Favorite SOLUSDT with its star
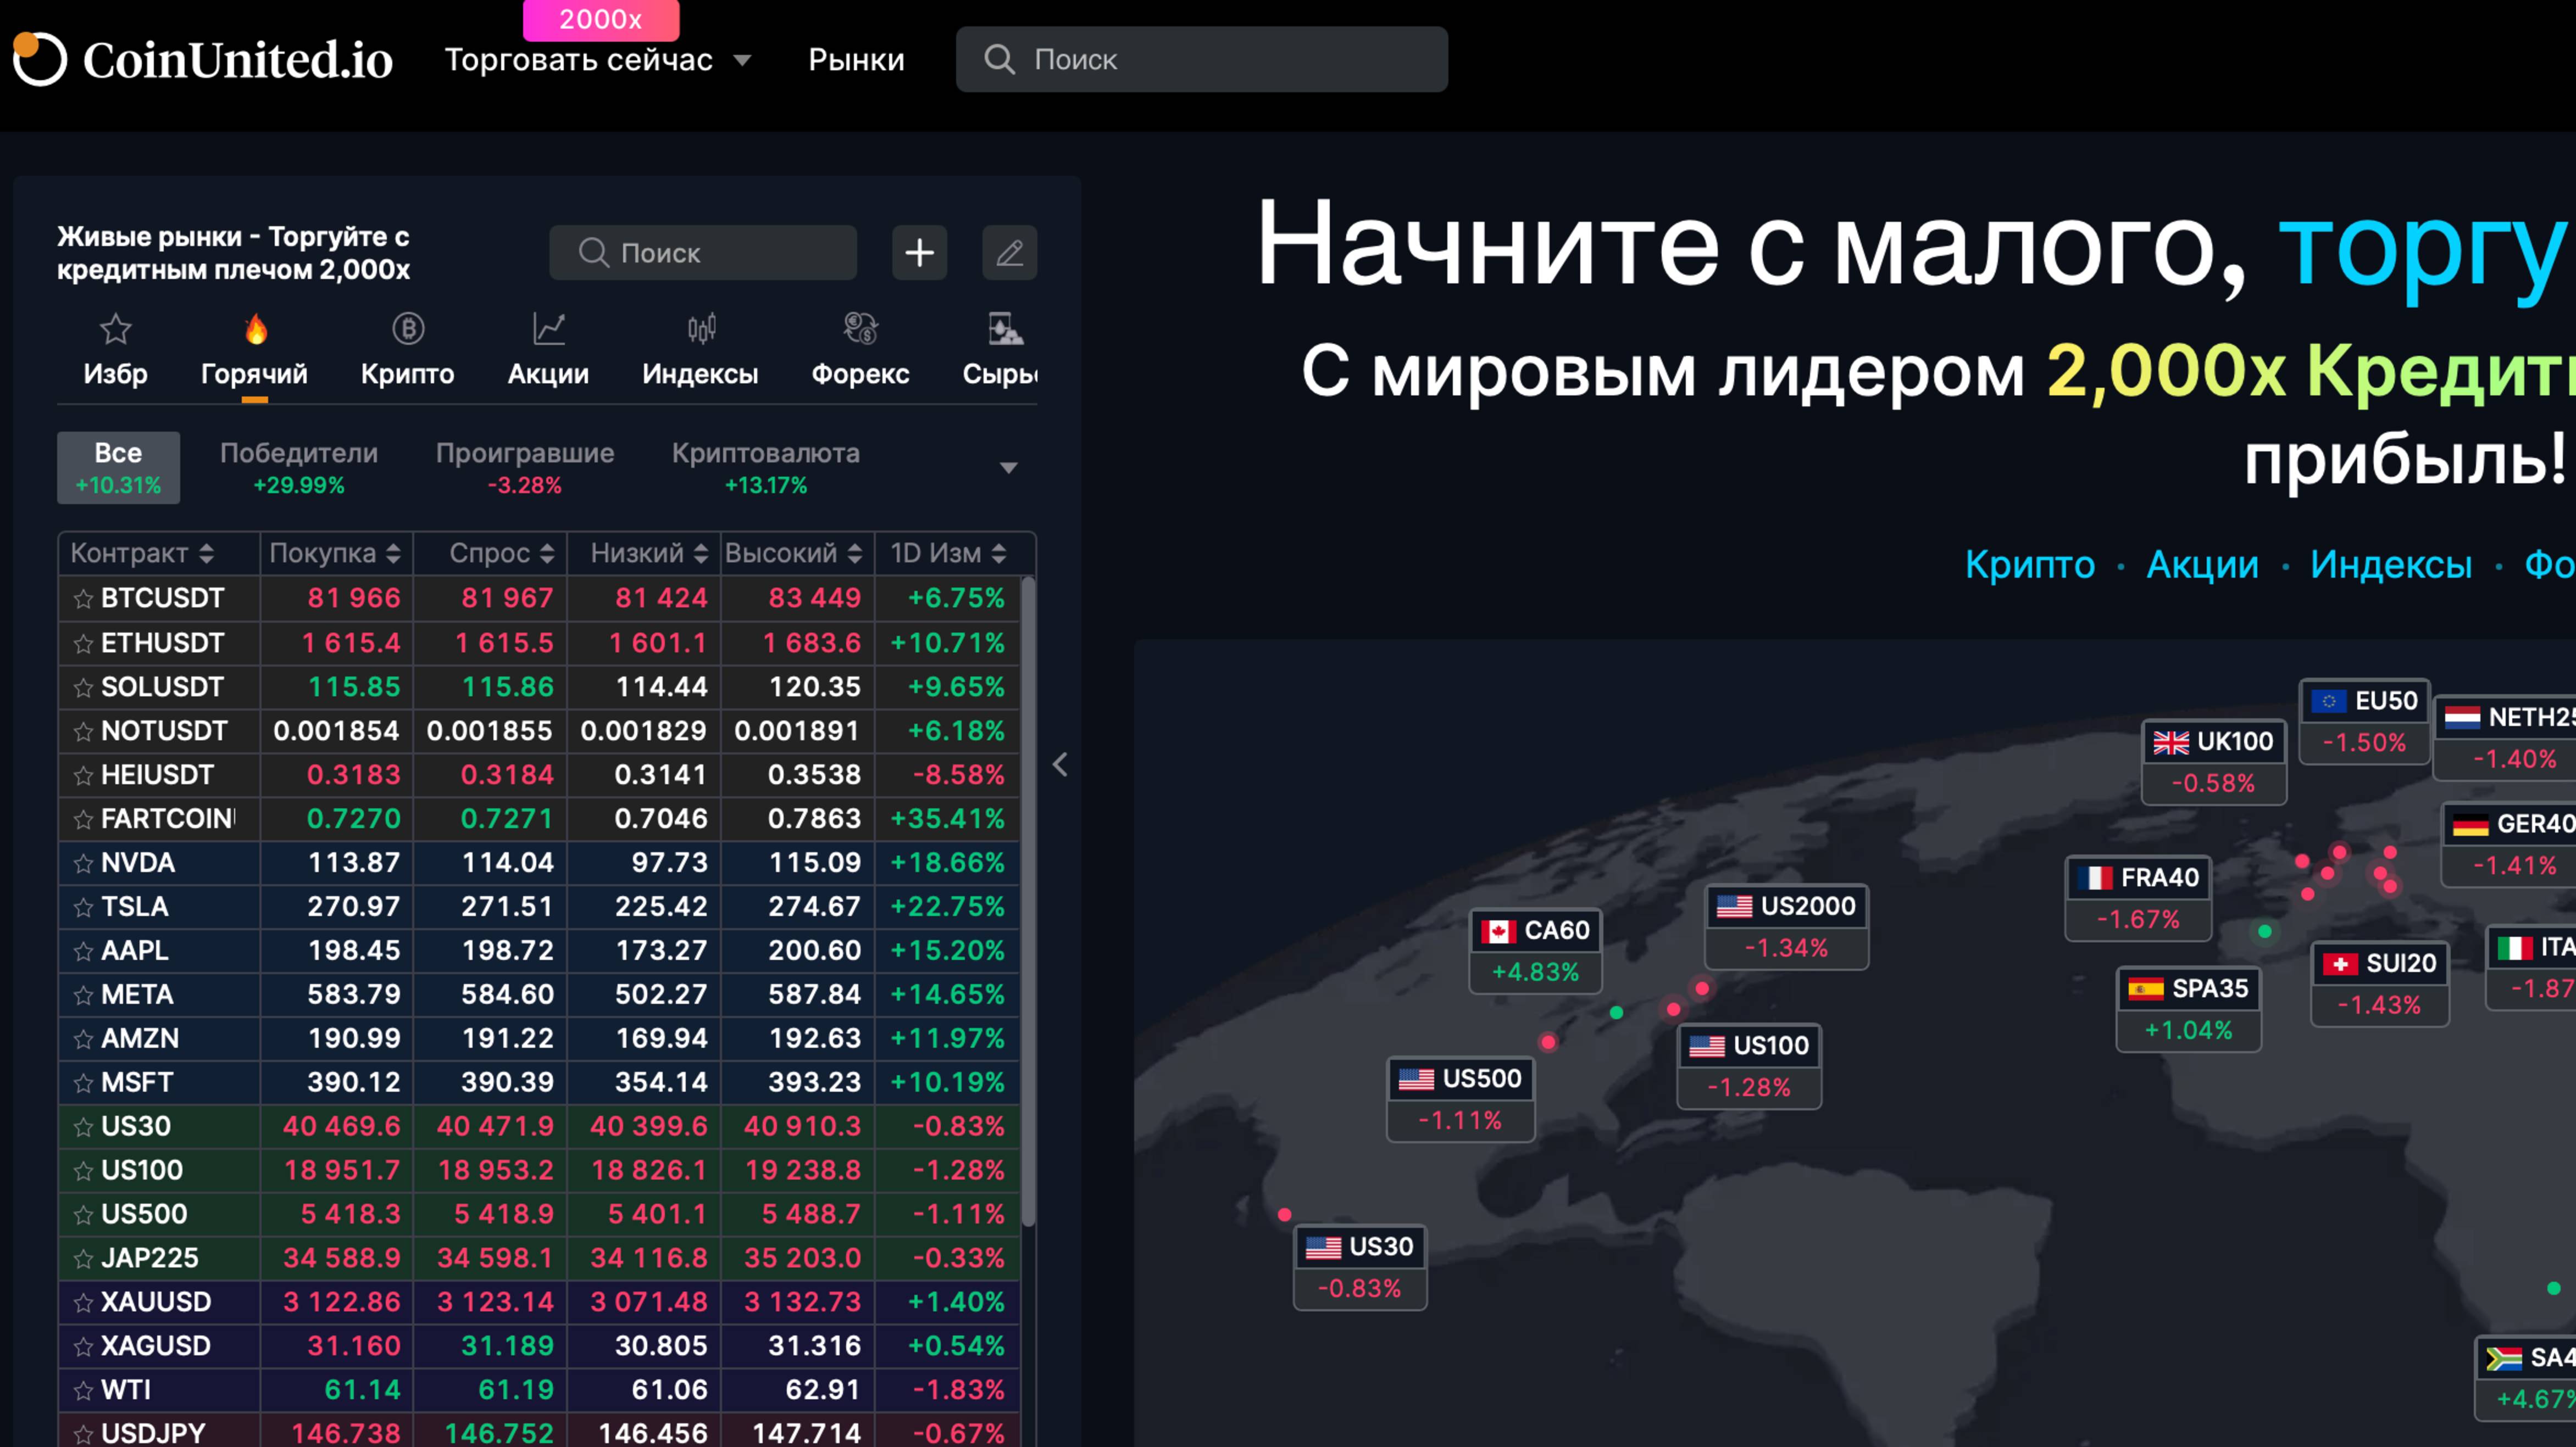The image size is (2576, 1447). coord(83,688)
